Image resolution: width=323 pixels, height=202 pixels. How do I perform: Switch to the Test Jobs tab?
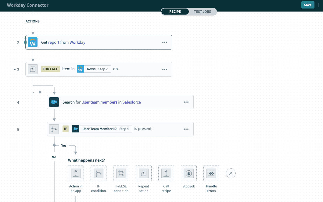pos(202,12)
